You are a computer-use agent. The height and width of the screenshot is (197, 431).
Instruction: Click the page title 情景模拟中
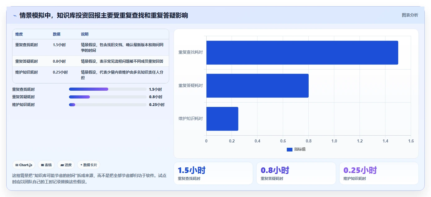[x=104, y=15]
